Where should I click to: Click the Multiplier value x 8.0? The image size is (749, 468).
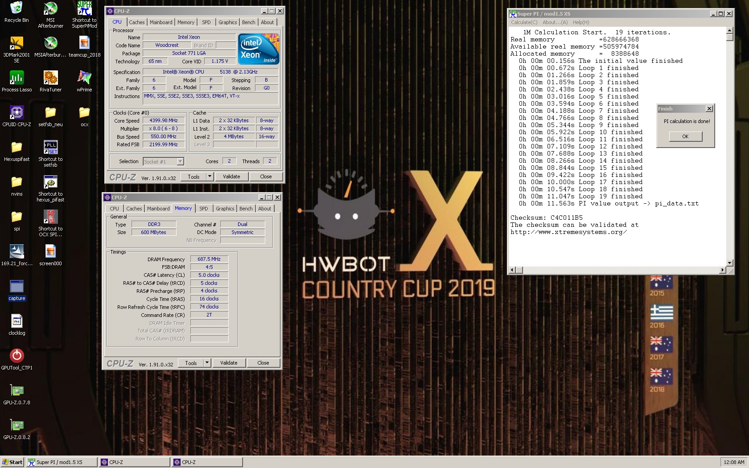[163, 128]
